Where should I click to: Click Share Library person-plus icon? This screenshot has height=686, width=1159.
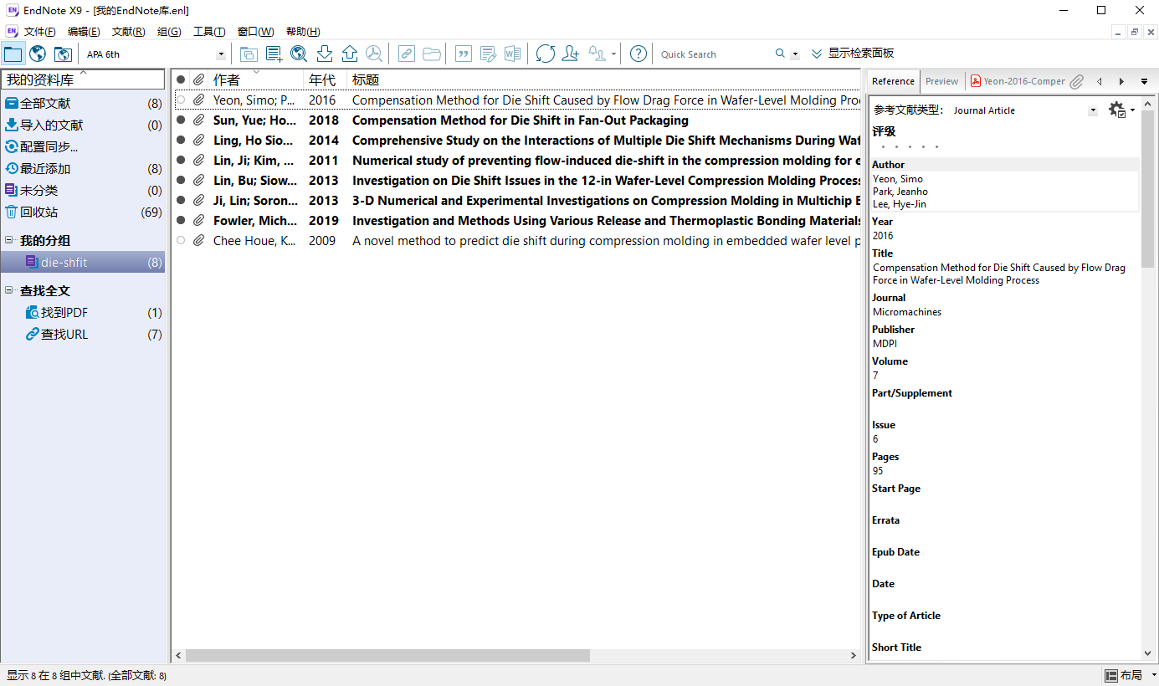571,54
